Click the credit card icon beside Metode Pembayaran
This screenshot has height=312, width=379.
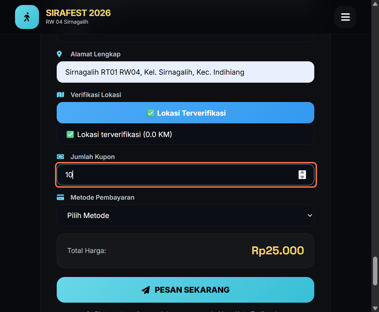coord(60,197)
